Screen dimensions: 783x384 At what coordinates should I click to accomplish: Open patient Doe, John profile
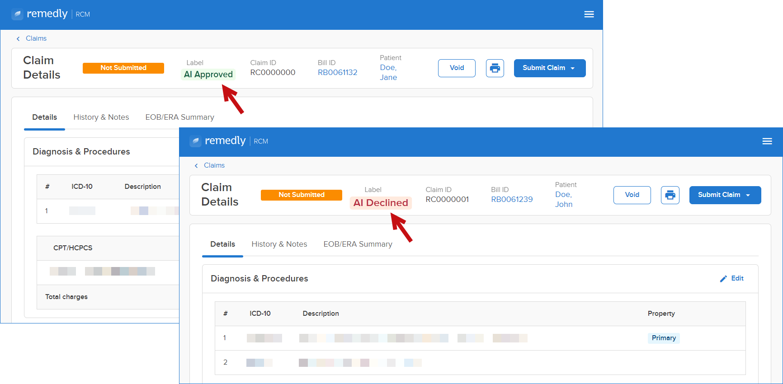[564, 199]
